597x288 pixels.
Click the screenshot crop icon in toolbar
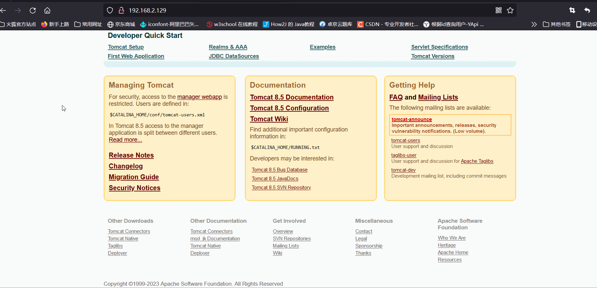pyautogui.click(x=572, y=11)
